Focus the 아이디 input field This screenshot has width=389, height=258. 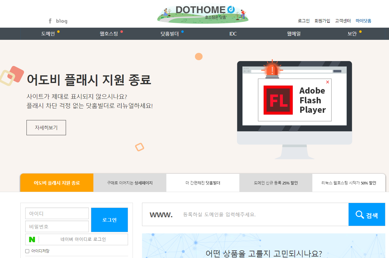[x=57, y=213]
